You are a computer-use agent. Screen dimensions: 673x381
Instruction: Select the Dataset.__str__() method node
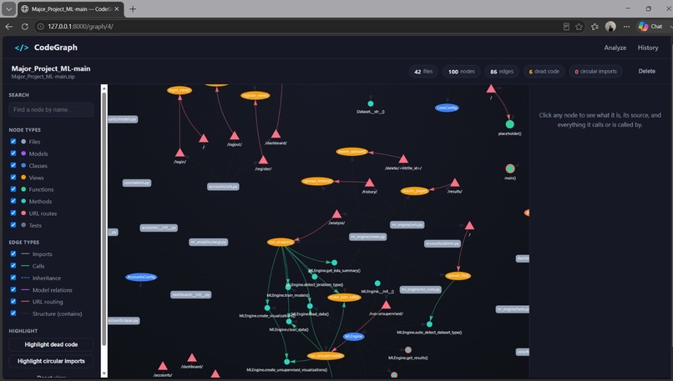(x=371, y=103)
